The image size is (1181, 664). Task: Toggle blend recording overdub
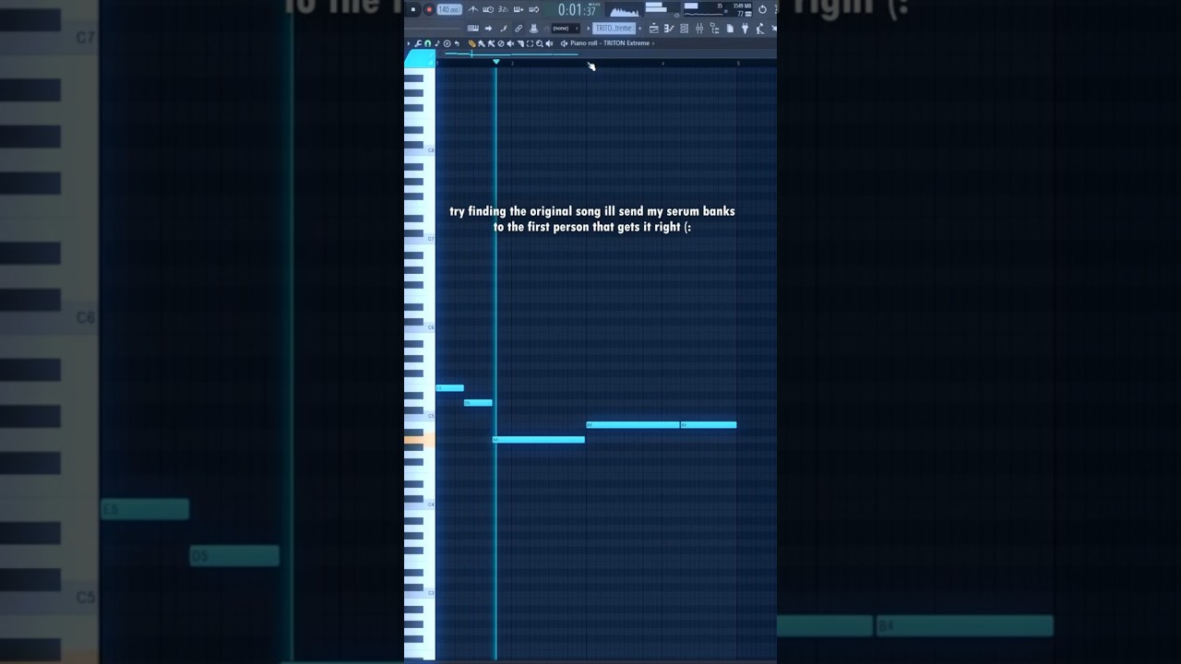point(519,9)
